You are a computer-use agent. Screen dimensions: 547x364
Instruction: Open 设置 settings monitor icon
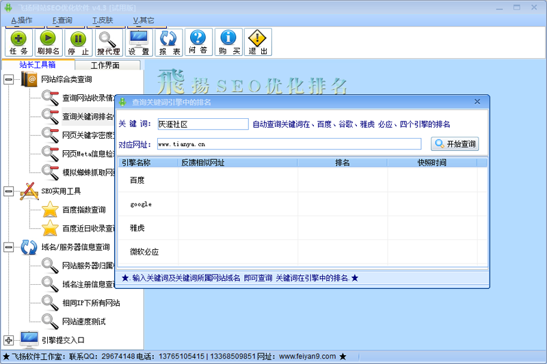[139, 42]
